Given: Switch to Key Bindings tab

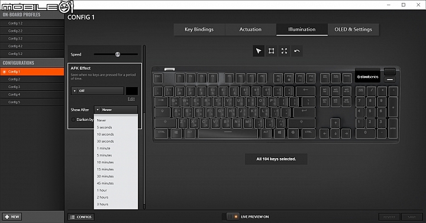Looking at the screenshot, I should pos(199,29).
